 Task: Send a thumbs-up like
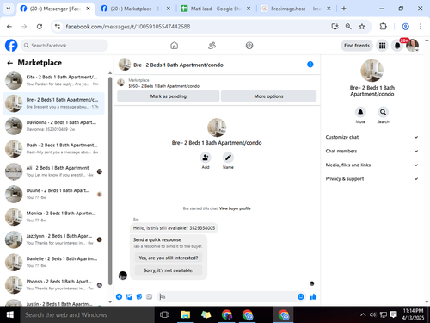click(x=313, y=296)
